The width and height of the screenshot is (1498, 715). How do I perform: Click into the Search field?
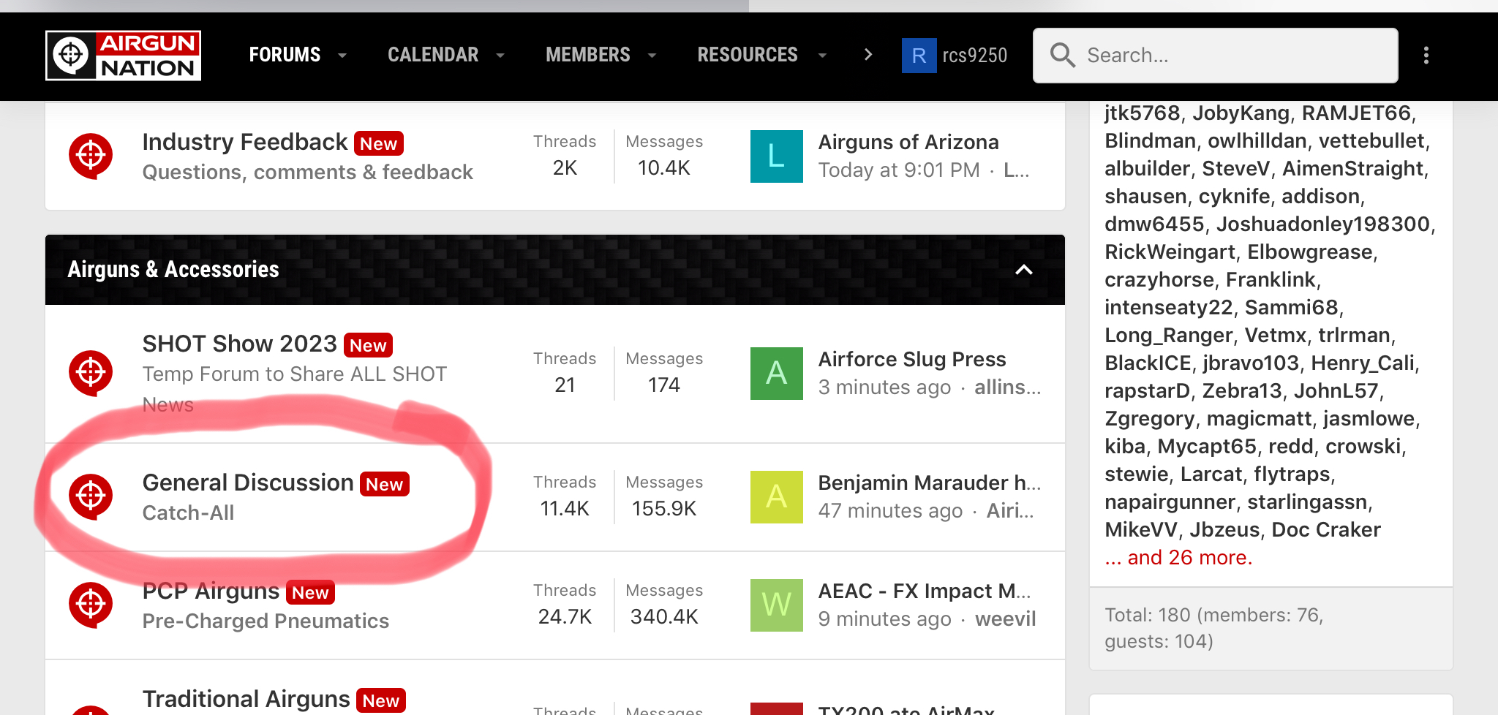1215,56
